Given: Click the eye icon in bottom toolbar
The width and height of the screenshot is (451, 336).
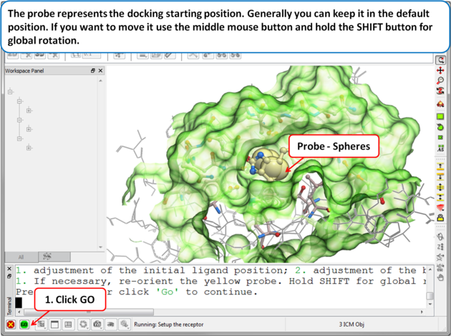Looking at the screenshot, I should pos(110,325).
